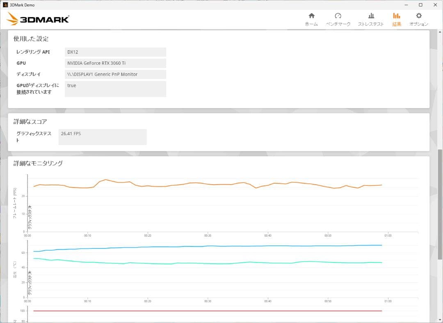Click the DX12 rendering API field
The image size is (443, 323).
pyautogui.click(x=115, y=52)
